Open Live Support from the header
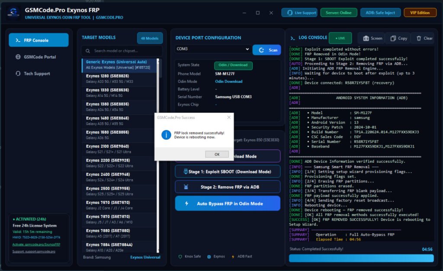This screenshot has width=443, height=271. pos(299,13)
